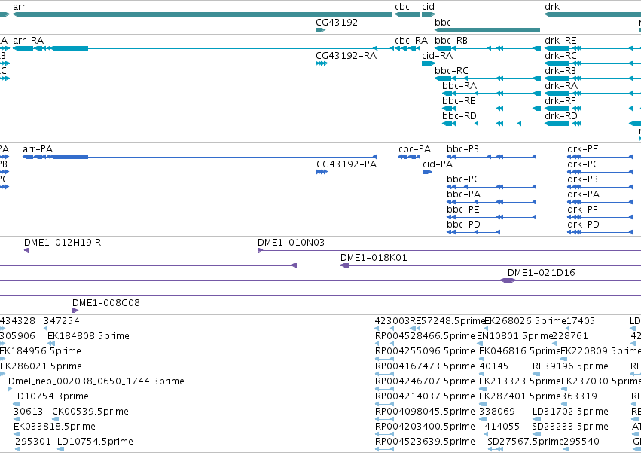Image resolution: width=641 pixels, height=453 pixels.
Task: Open the LD10754.5prime EST label
Action: tap(95, 442)
